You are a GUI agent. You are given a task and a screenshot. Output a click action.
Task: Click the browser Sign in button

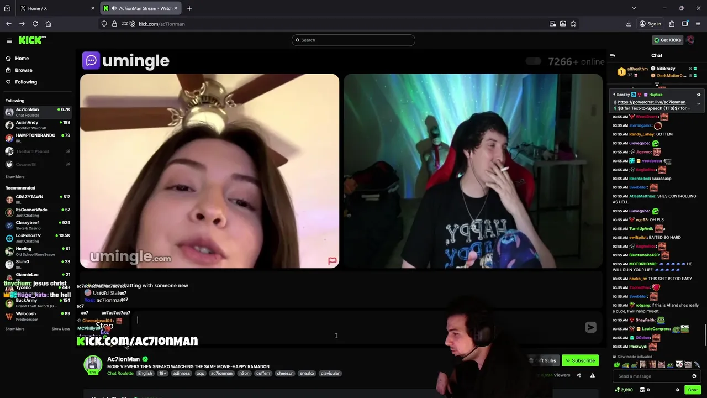650,24
